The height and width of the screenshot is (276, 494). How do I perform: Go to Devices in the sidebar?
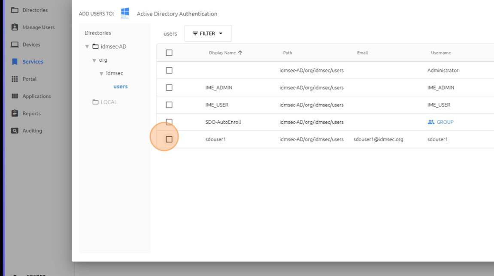pyautogui.click(x=31, y=45)
